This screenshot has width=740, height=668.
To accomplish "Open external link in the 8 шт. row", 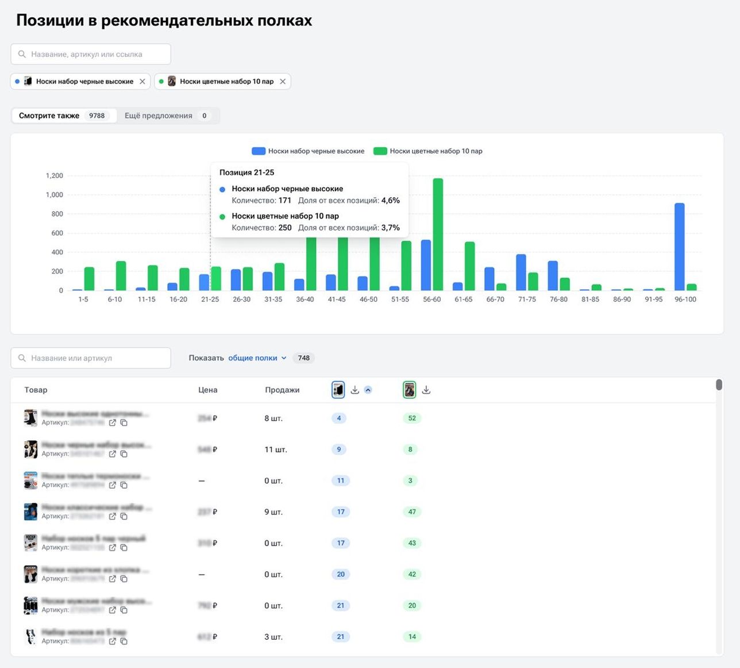I will [x=113, y=423].
